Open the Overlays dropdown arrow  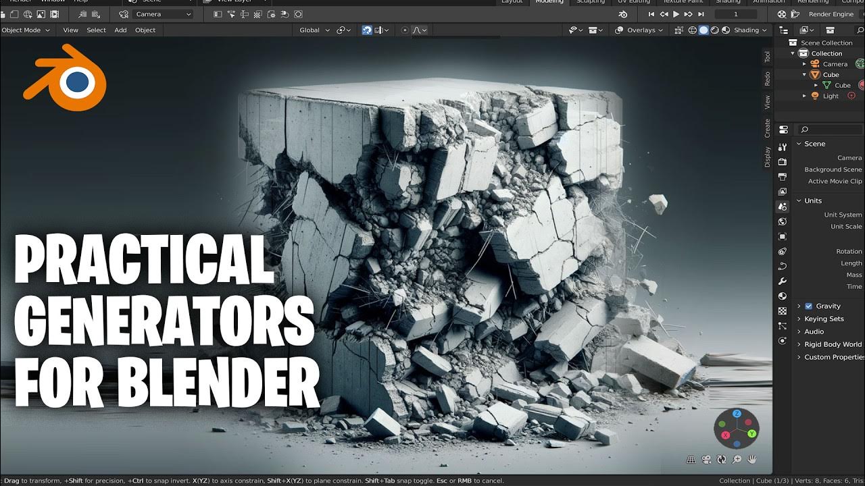pyautogui.click(x=660, y=30)
